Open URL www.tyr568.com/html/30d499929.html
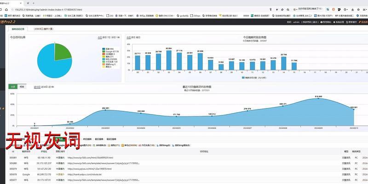Image resolution: width=368 pixels, height=184 pixels. [90, 158]
